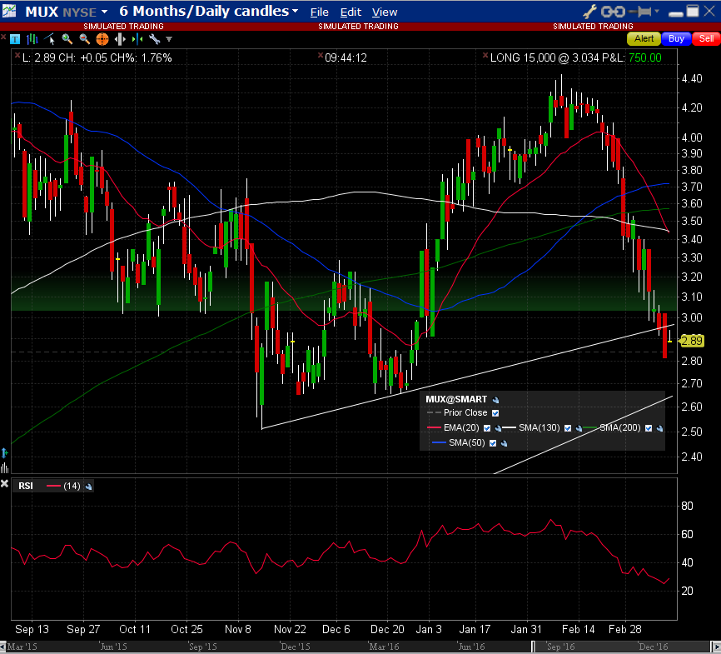Expand the toolbar overflow arrow
Screen dimensions: 721x654
tap(169, 39)
